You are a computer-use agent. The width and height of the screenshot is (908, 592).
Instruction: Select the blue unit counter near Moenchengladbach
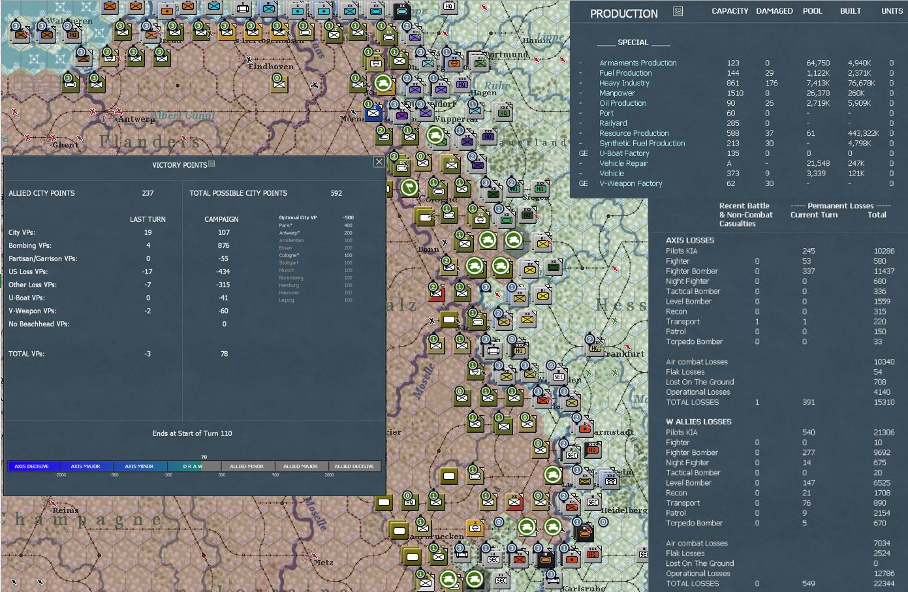pos(373,114)
